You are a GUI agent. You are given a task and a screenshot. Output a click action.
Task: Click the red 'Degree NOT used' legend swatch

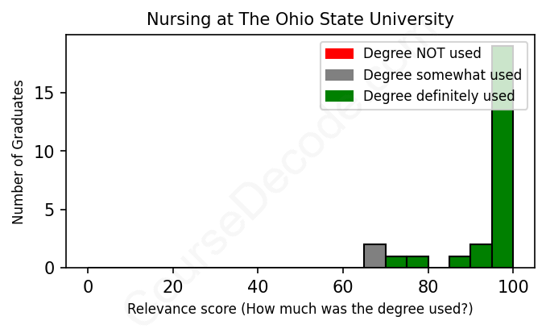339,54
